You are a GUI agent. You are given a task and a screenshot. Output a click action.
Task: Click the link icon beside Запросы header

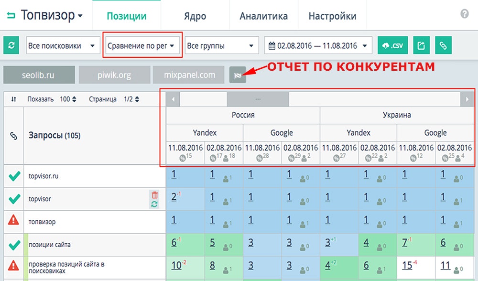tap(14, 136)
